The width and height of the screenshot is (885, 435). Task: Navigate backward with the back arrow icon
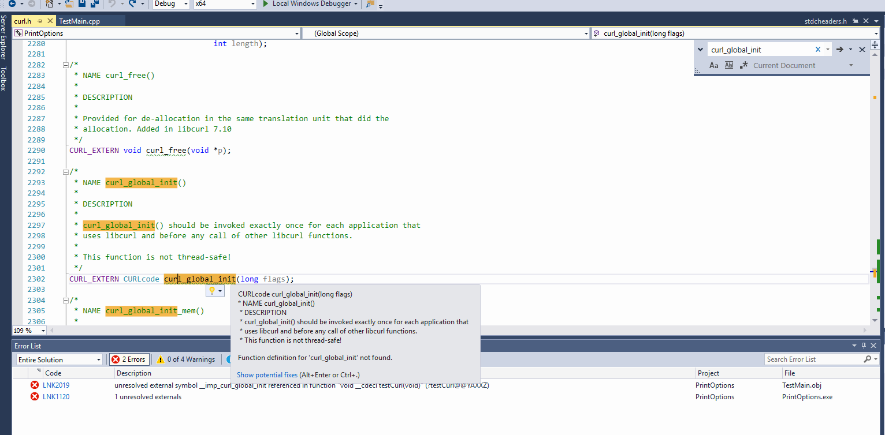pos(12,3)
